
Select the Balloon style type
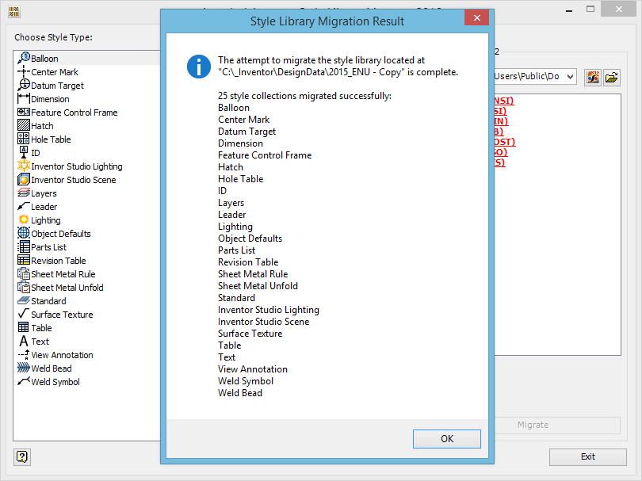[x=46, y=58]
